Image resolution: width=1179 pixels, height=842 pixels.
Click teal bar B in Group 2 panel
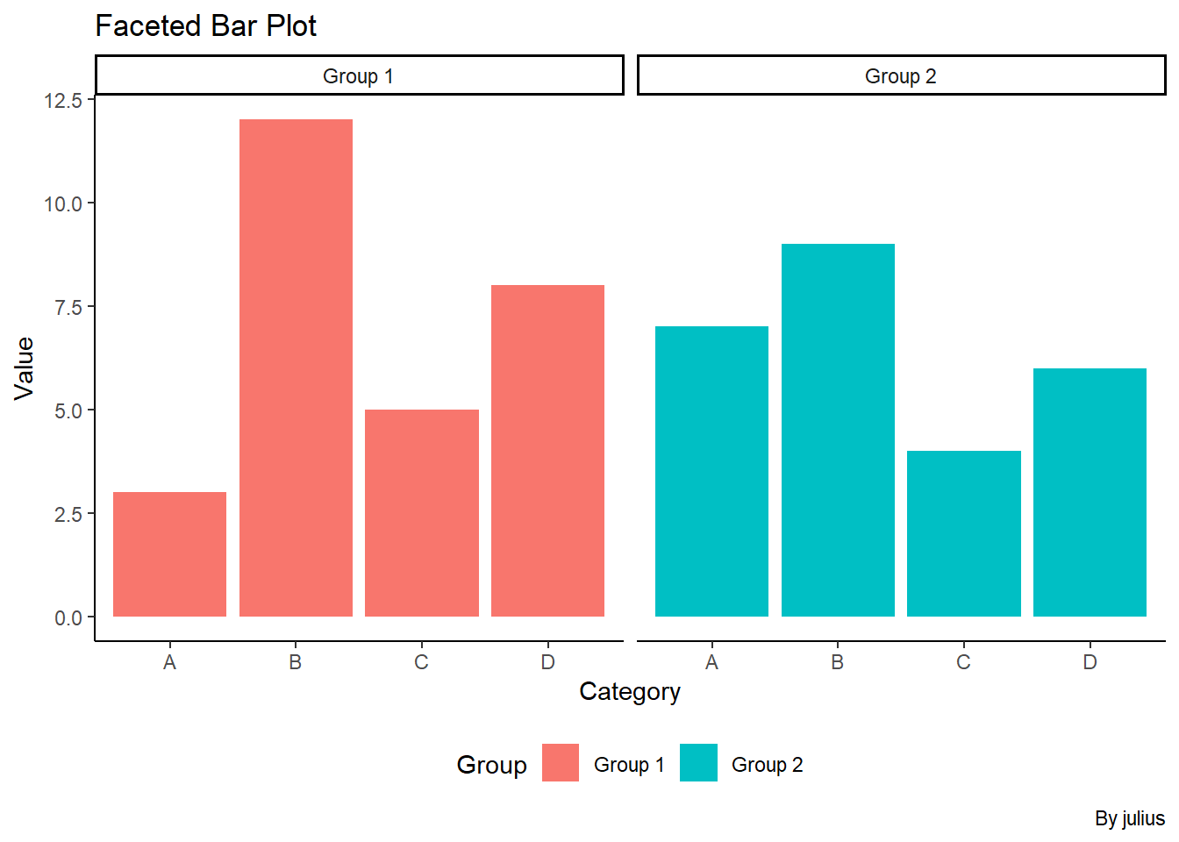coord(838,430)
